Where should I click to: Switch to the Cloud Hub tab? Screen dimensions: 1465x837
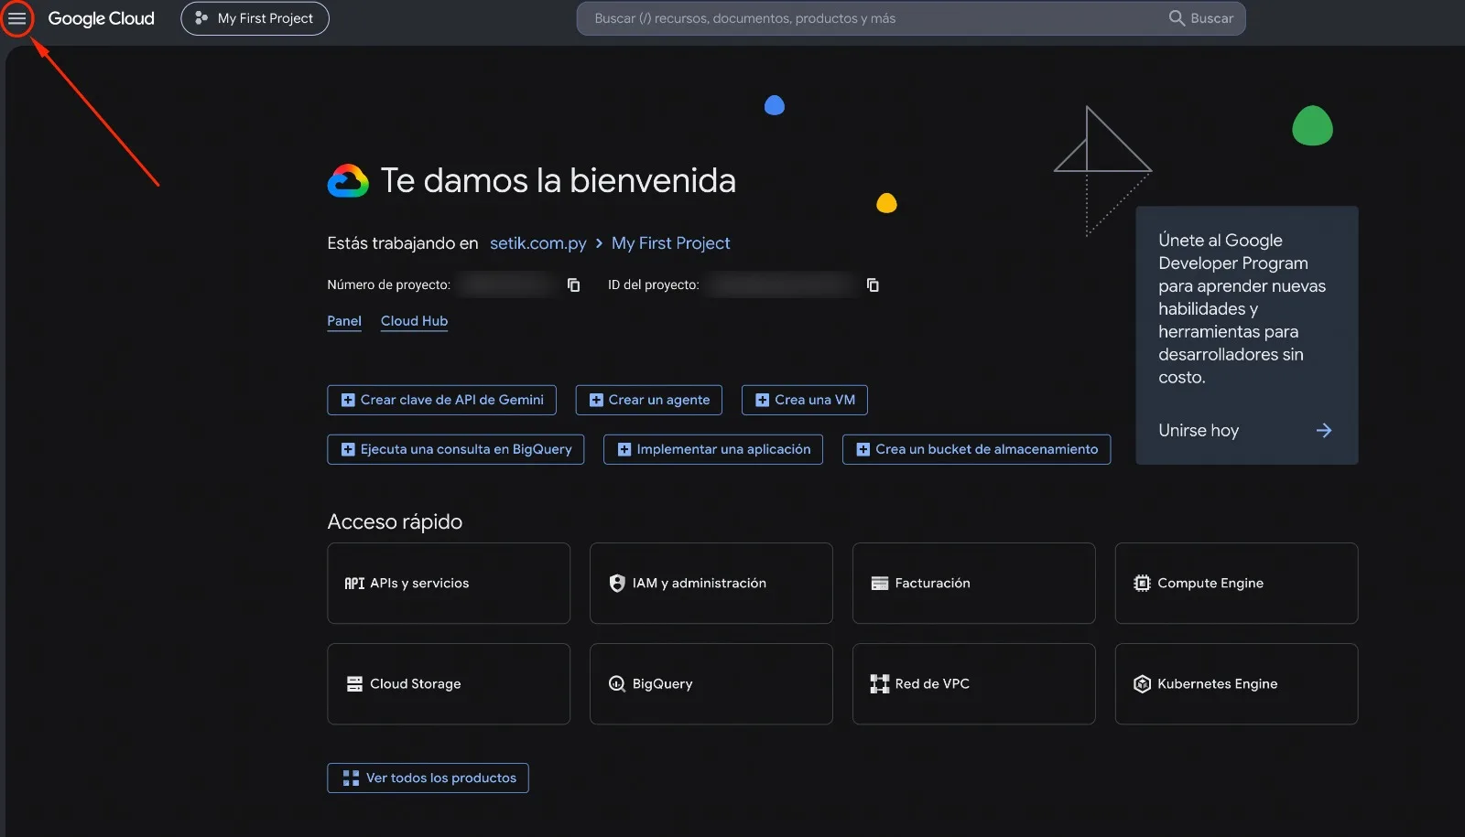click(414, 321)
